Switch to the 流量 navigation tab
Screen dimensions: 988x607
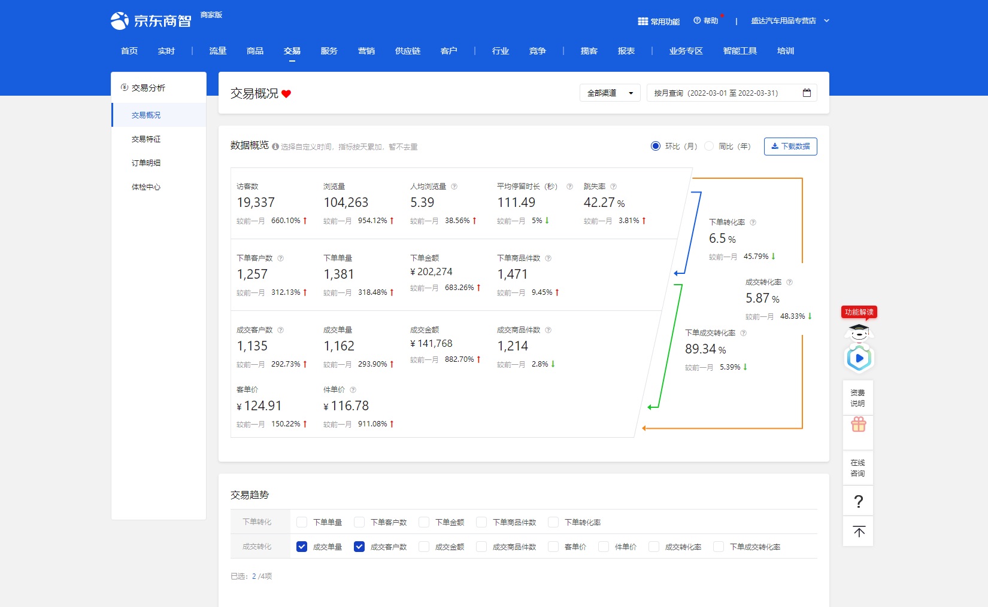[218, 51]
